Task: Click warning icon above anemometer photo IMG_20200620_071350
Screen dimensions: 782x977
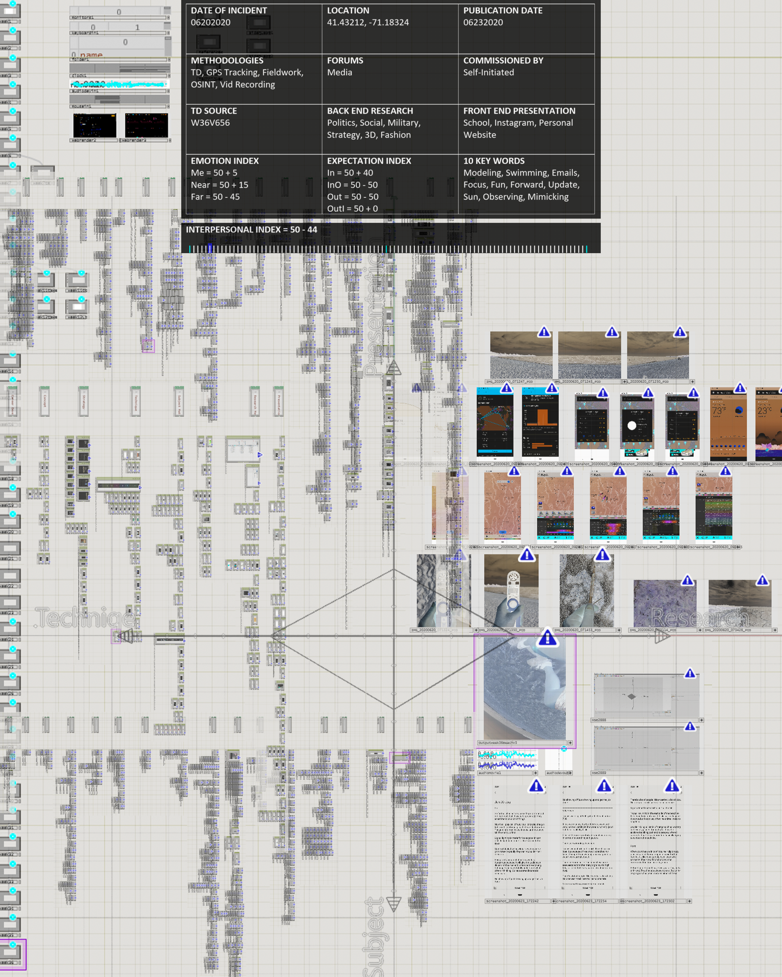Action: tap(526, 555)
